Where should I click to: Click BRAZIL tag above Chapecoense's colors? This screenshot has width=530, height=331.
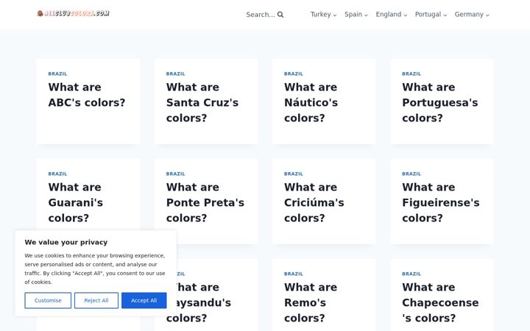[x=411, y=274]
